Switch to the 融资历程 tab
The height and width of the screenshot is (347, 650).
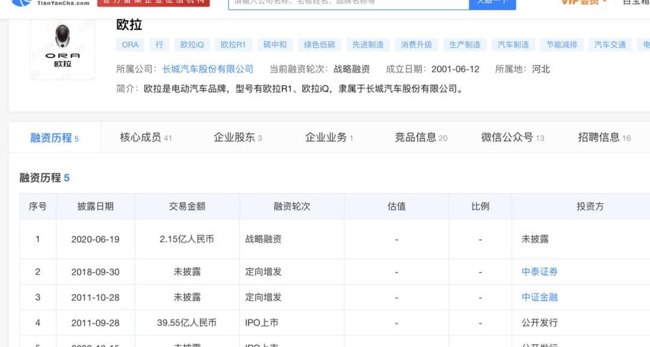pyautogui.click(x=54, y=138)
